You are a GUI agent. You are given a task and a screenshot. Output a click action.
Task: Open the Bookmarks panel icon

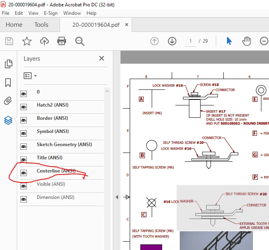(8, 83)
